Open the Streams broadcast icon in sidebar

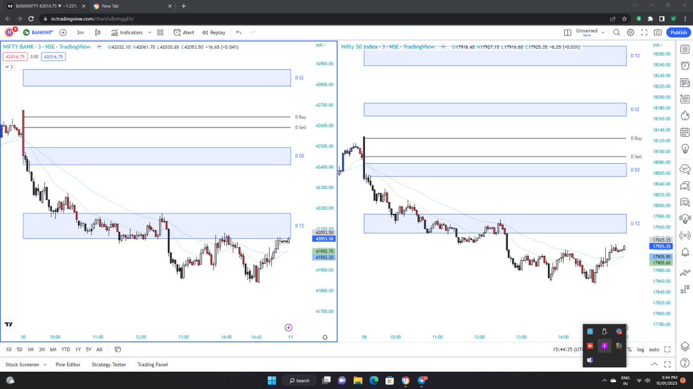(685, 236)
